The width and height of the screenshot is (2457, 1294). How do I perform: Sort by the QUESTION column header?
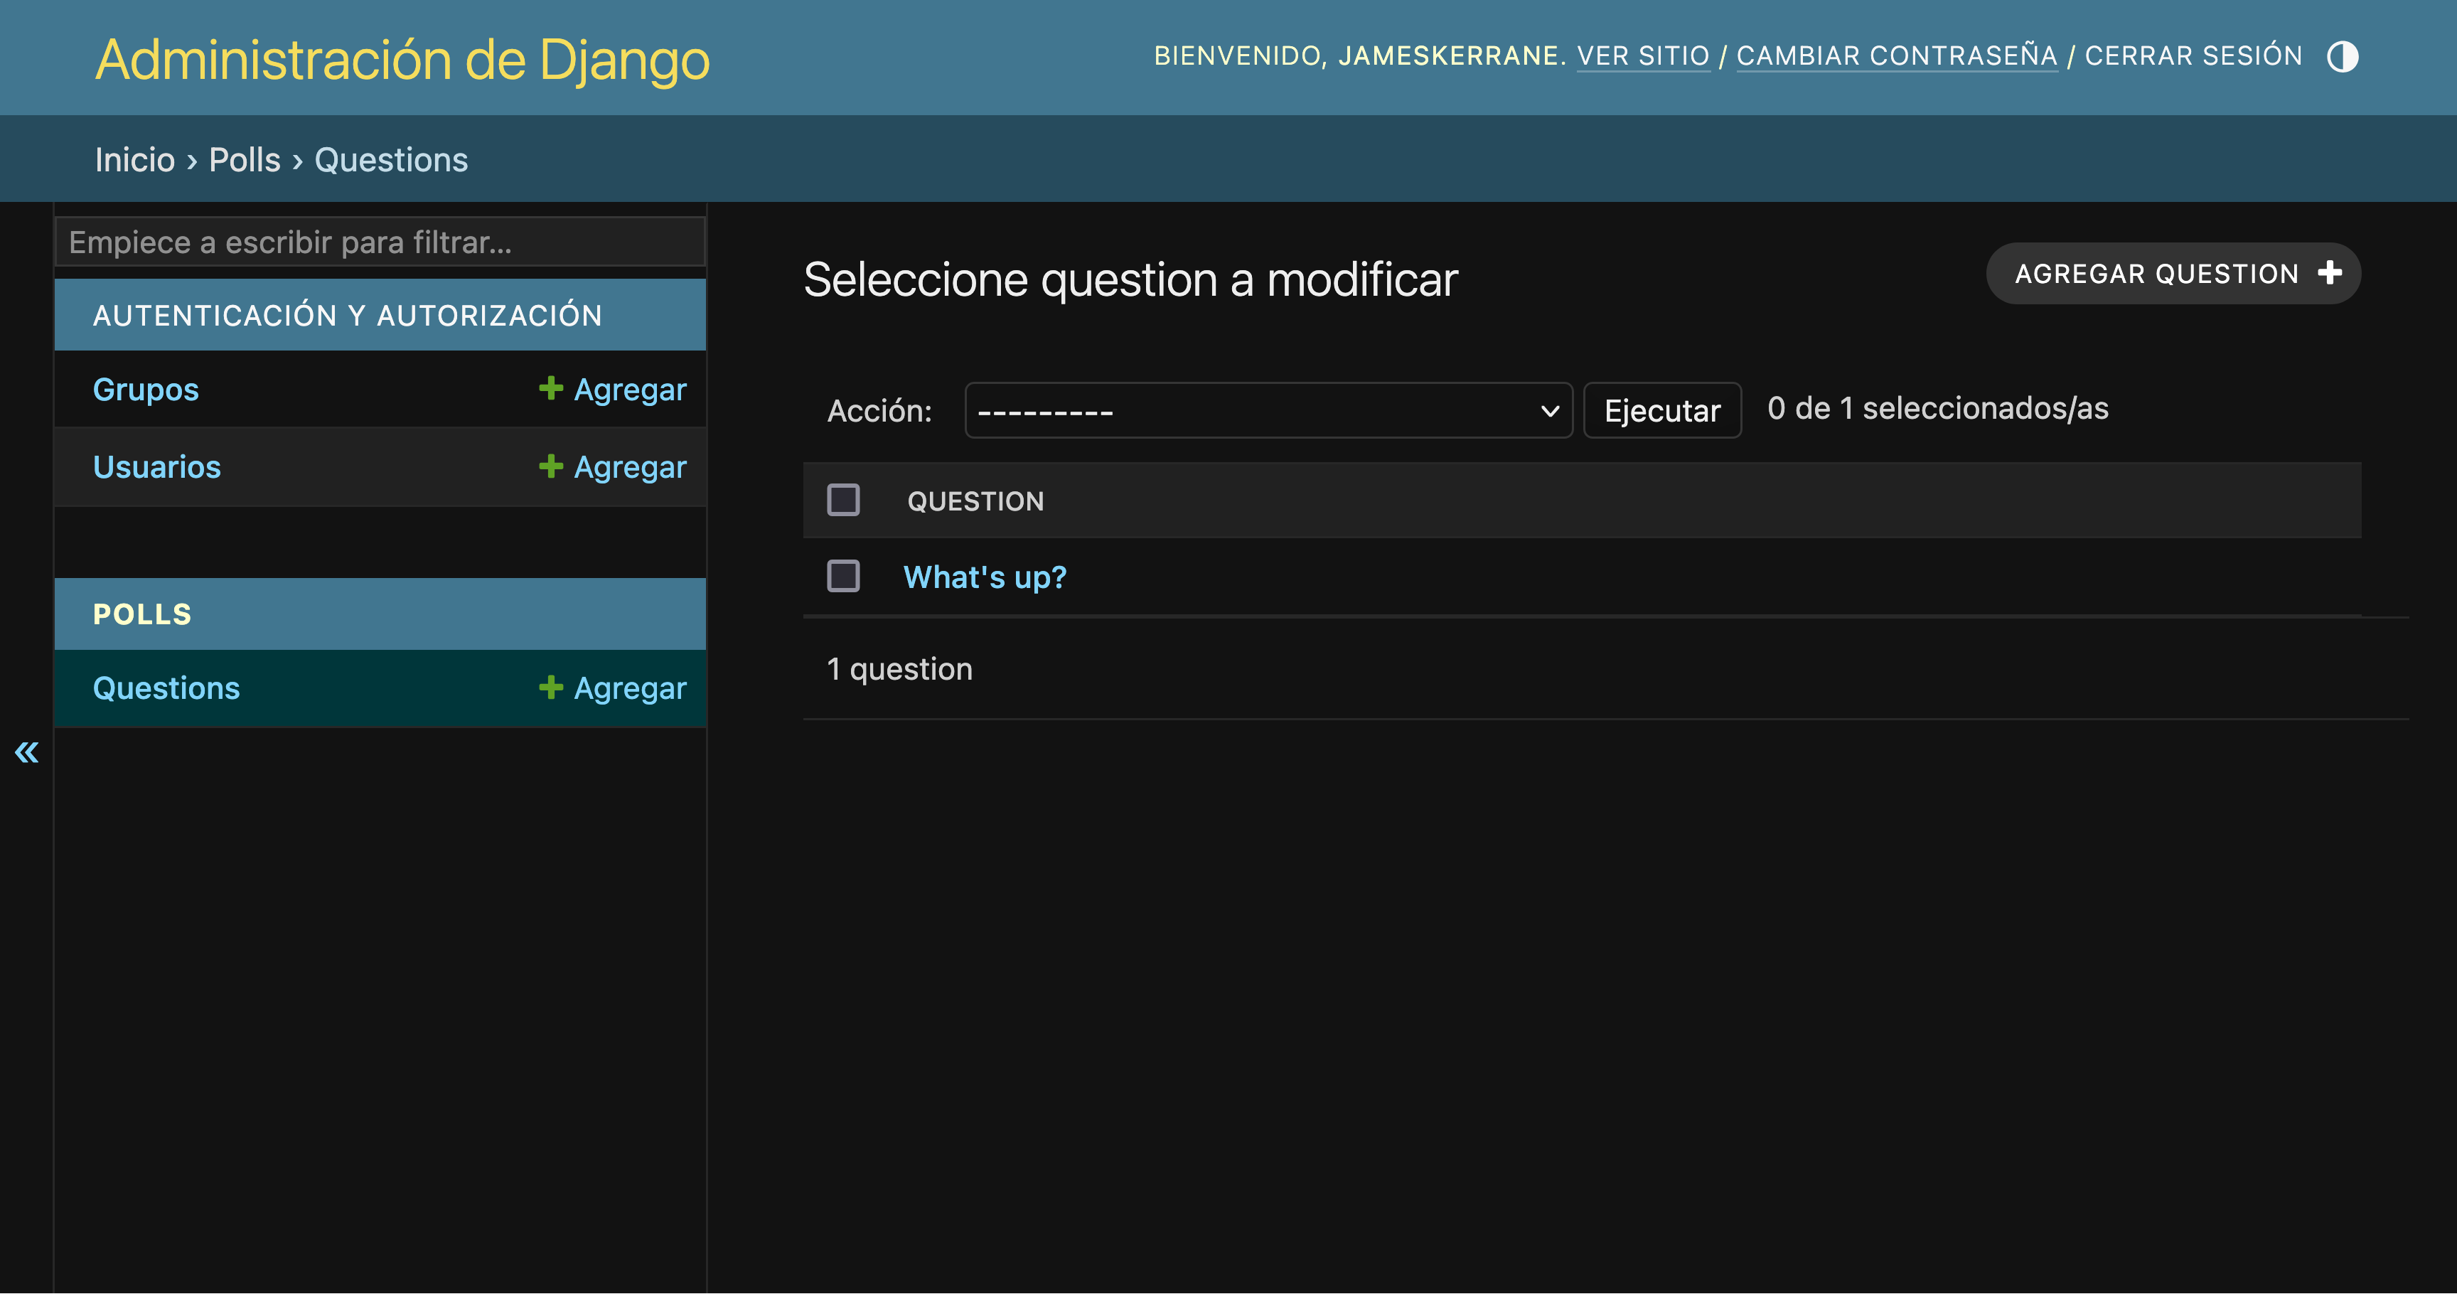[x=975, y=501]
